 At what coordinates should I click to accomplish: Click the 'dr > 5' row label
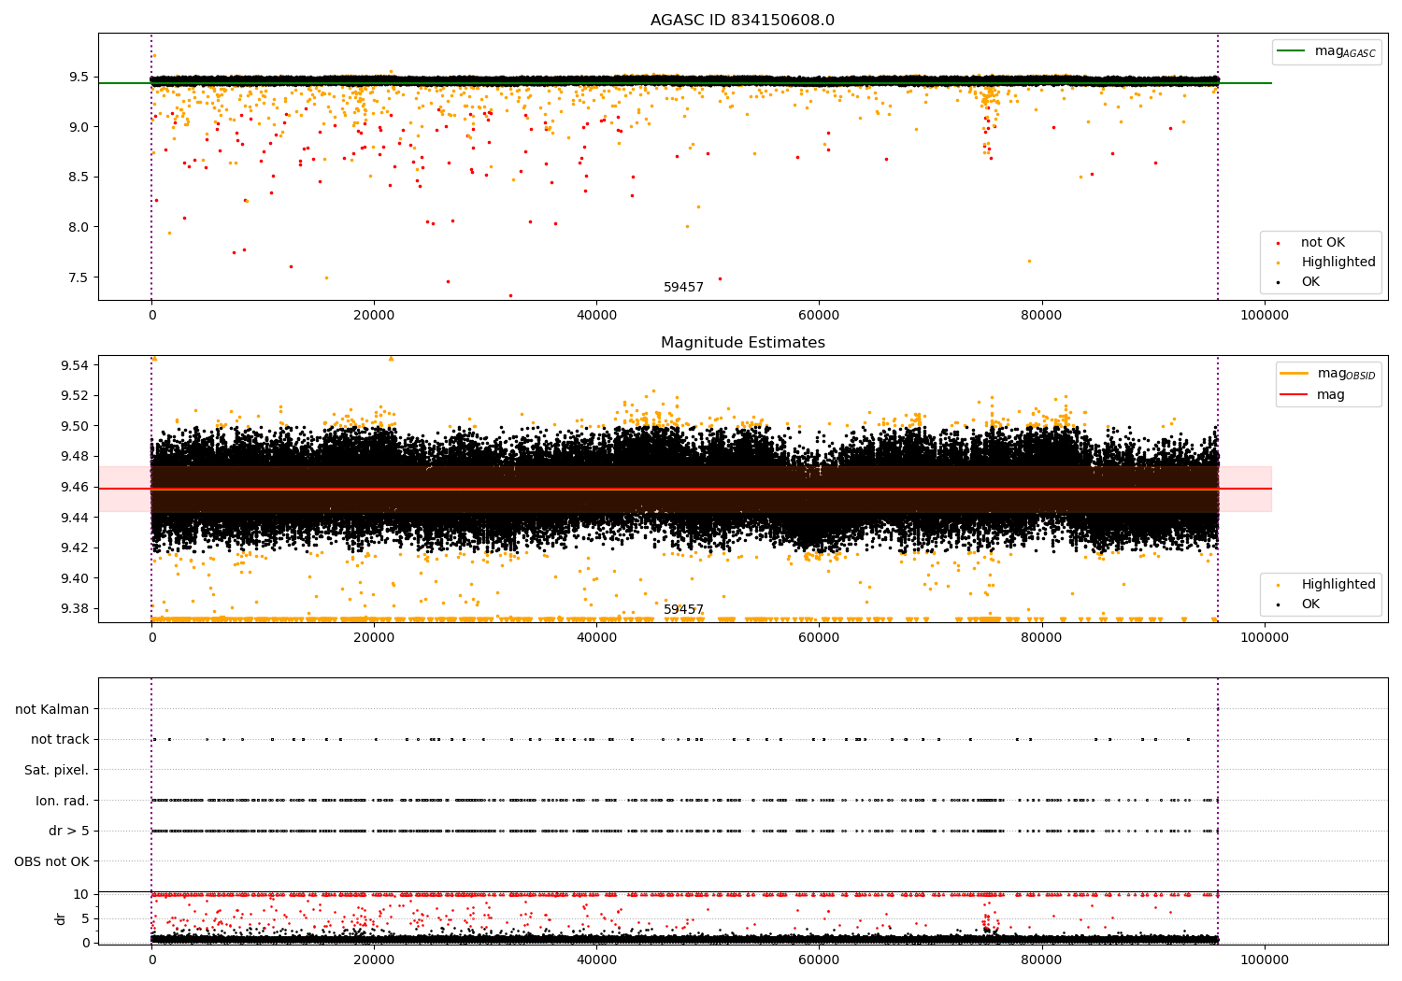pyautogui.click(x=69, y=832)
